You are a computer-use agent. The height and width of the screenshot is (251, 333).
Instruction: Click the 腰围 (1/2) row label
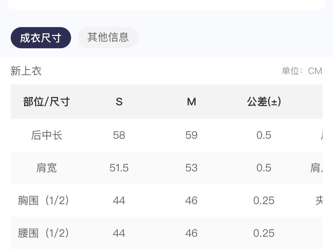click(x=43, y=233)
